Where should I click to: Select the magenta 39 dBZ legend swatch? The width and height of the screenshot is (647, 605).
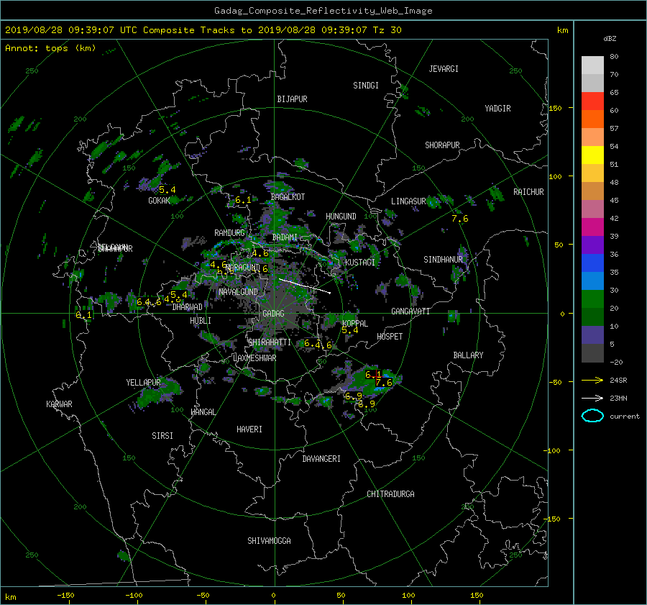click(592, 227)
